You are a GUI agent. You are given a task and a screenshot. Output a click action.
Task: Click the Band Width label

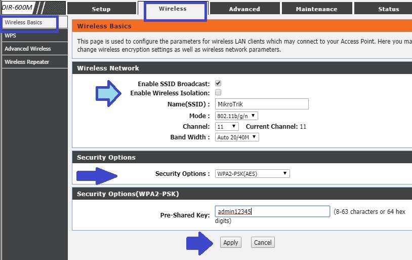coord(190,137)
